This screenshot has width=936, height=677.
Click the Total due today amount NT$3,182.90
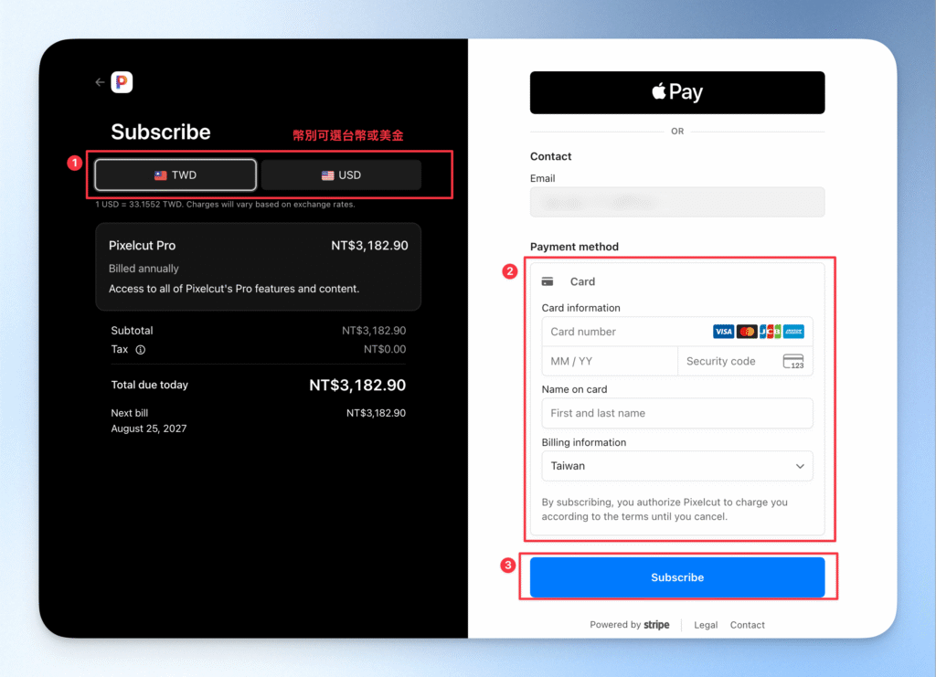(x=357, y=386)
